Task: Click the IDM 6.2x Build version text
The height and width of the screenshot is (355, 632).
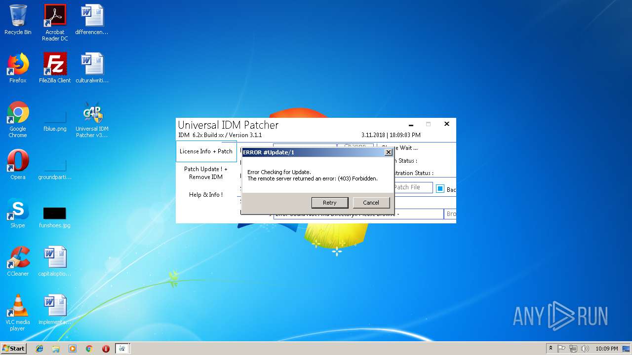Action: (220, 135)
